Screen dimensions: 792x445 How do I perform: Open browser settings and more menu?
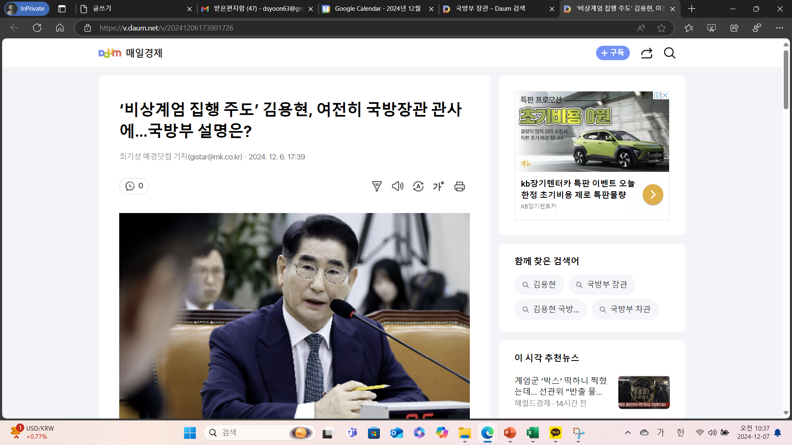click(779, 28)
